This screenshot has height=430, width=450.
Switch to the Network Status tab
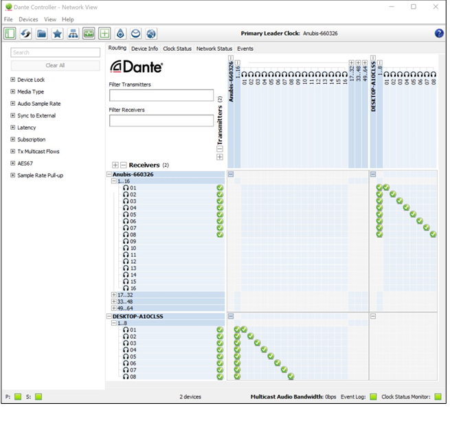(214, 49)
